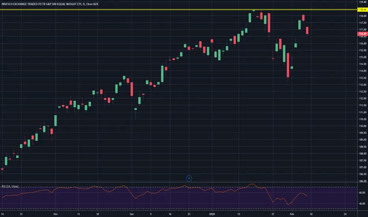The height and width of the screenshot is (217, 368).
Task: Click the 13 date label on time axis
Action: [x=238, y=214]
